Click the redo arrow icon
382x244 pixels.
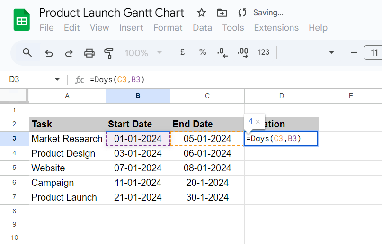[69, 53]
